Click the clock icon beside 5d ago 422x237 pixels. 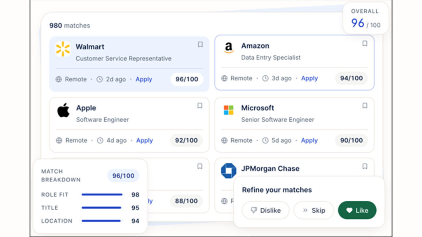(265, 140)
